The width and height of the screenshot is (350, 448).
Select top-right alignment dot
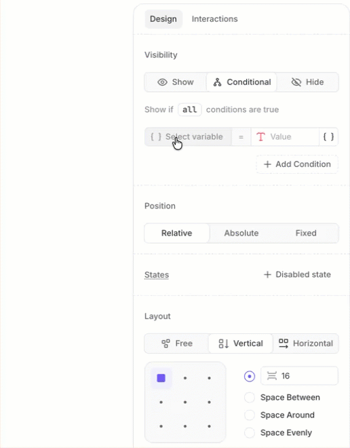(x=210, y=378)
